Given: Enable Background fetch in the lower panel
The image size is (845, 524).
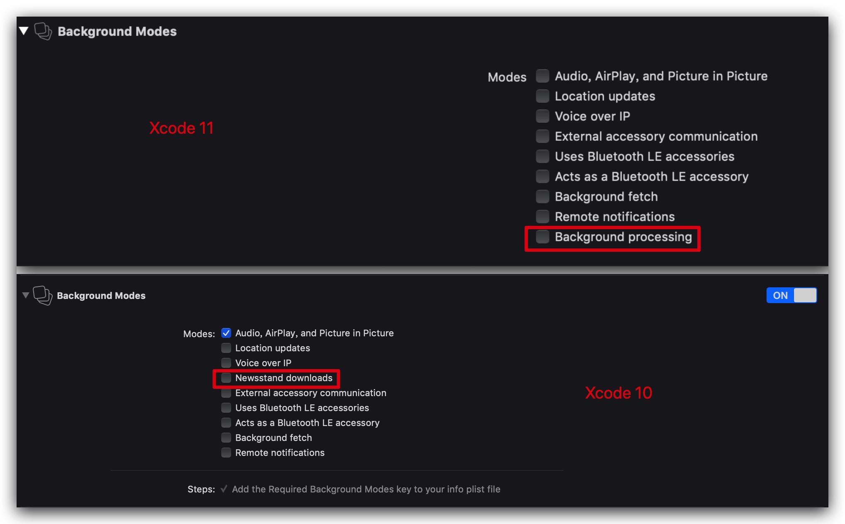Looking at the screenshot, I should click(x=226, y=438).
